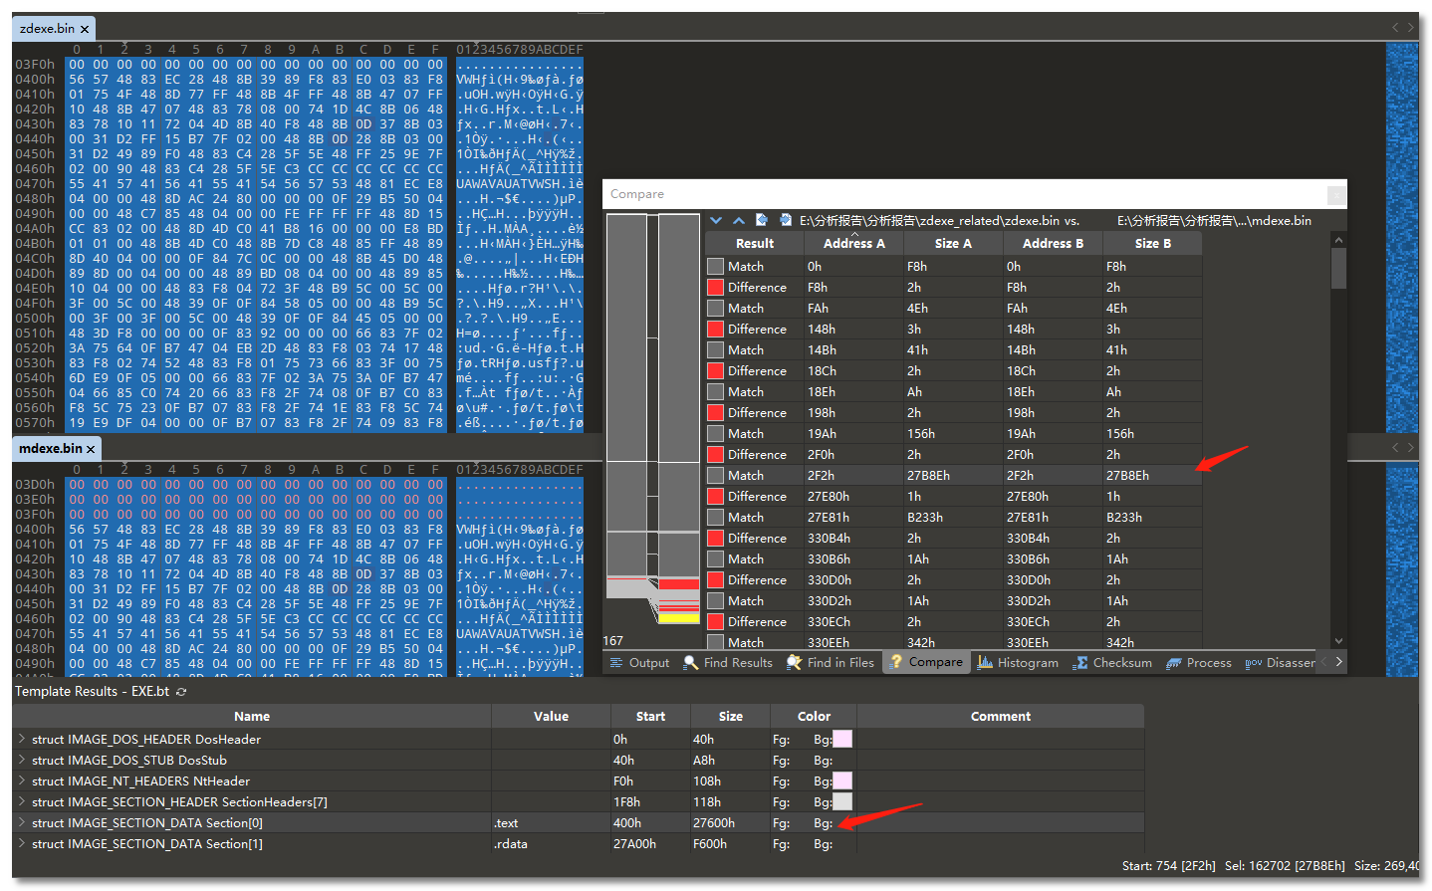The width and height of the screenshot is (1432, 891).
Task: Expand struct IMAGE_NT_HEADERS NtHeader
Action: point(22,781)
